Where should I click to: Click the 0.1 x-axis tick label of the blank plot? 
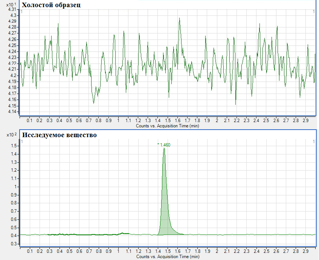point(29,121)
